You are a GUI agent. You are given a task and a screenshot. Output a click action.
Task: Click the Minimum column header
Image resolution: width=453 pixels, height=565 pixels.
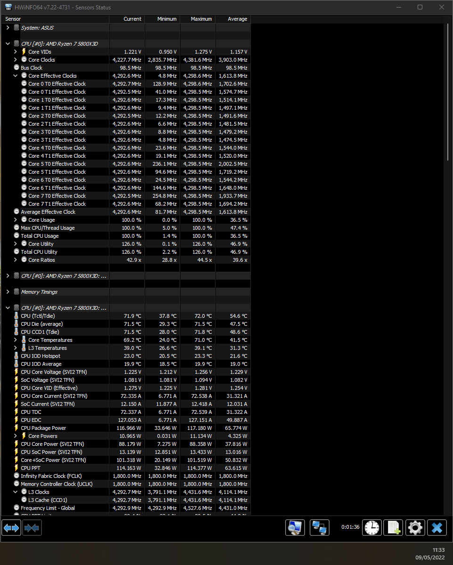coord(162,19)
